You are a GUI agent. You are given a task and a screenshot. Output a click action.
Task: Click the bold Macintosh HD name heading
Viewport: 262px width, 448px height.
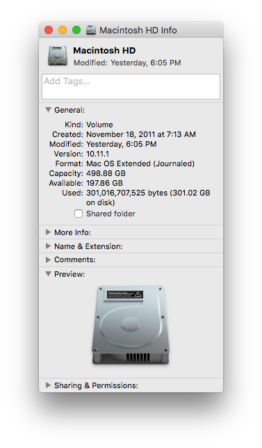pos(104,51)
